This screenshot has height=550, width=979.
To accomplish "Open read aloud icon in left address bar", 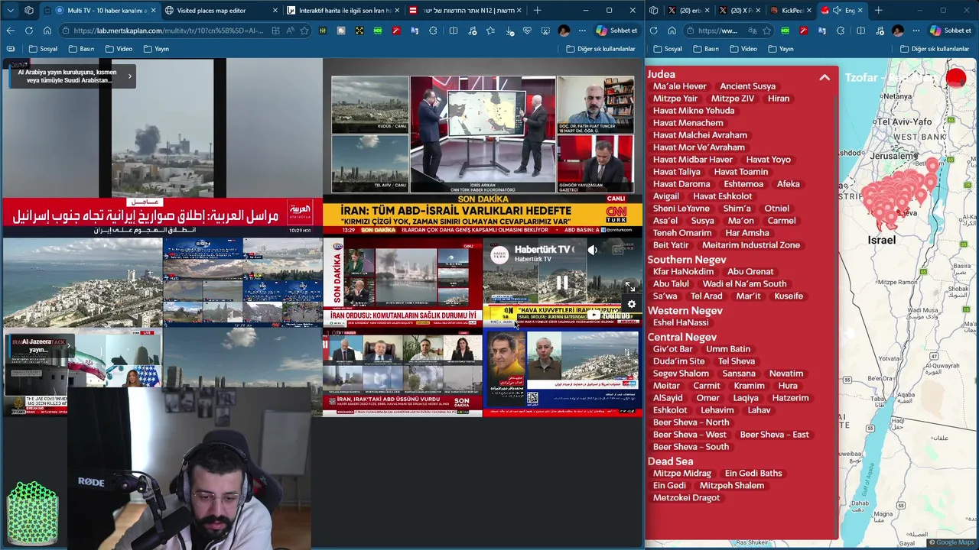I will (290, 31).
